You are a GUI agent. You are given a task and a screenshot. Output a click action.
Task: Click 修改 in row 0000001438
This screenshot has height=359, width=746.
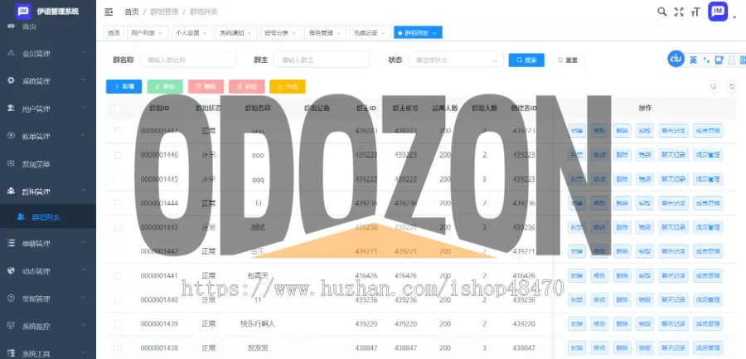click(x=599, y=348)
